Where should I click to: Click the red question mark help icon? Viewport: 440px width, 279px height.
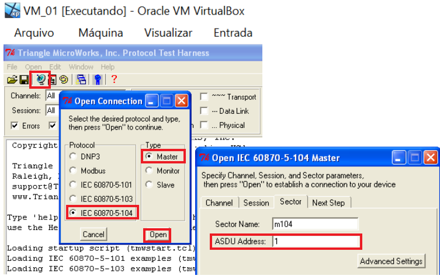[114, 79]
